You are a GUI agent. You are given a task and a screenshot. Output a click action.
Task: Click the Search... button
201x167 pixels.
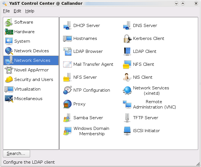point(16,154)
